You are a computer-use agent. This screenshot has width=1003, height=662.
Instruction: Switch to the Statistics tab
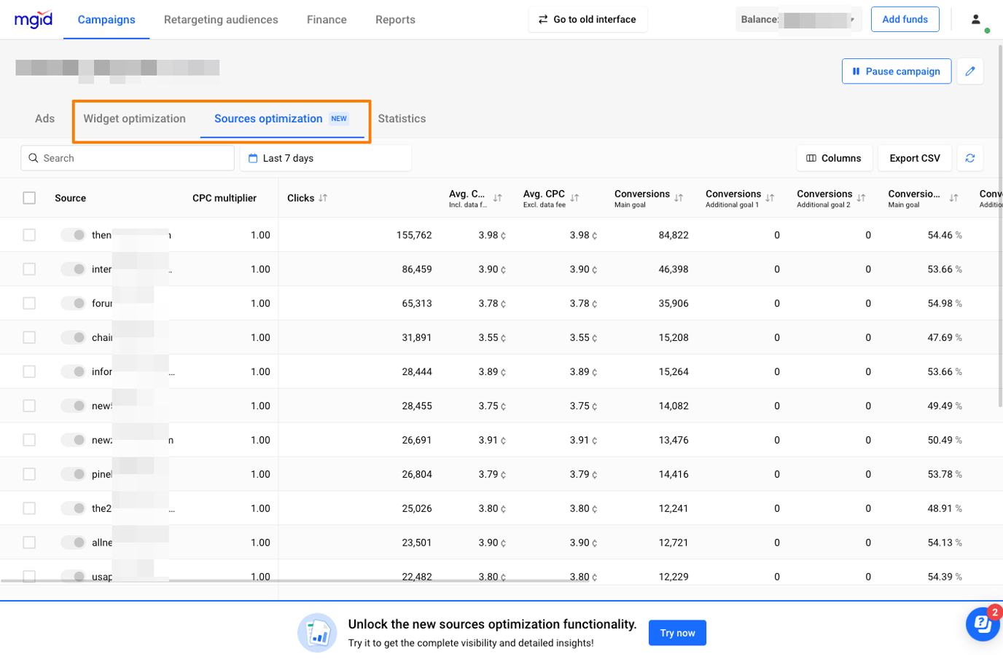[x=402, y=118]
